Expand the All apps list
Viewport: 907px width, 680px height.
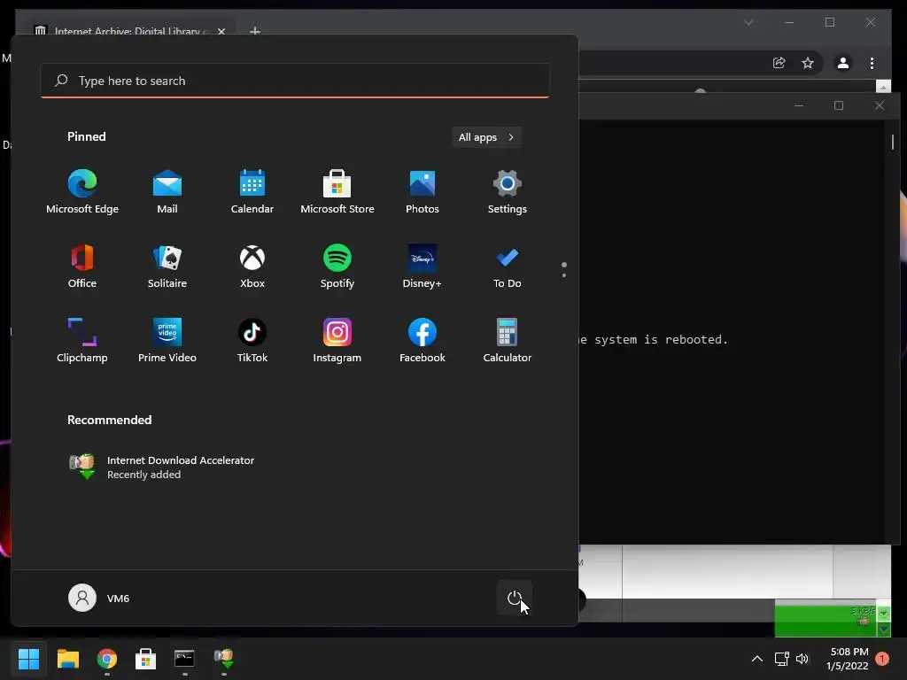click(486, 137)
